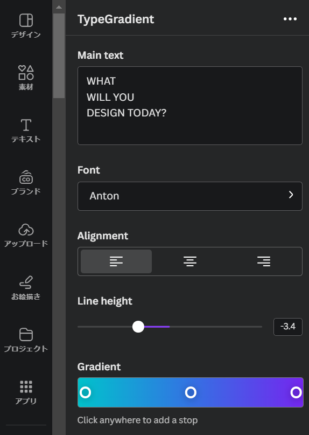The image size is (309, 435).
Task: Select the middle blue gradient stop
Action: click(x=191, y=392)
